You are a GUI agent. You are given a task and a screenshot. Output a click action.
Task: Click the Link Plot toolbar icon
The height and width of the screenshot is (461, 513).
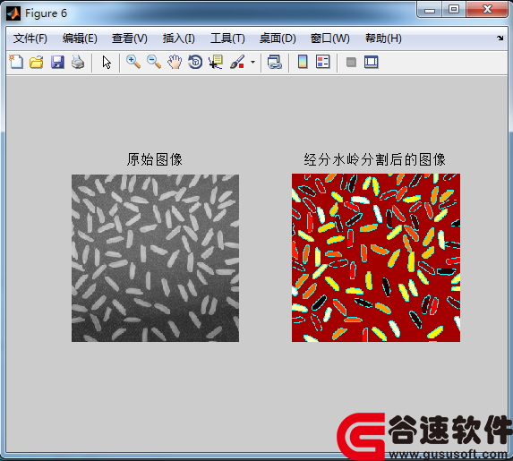(275, 62)
